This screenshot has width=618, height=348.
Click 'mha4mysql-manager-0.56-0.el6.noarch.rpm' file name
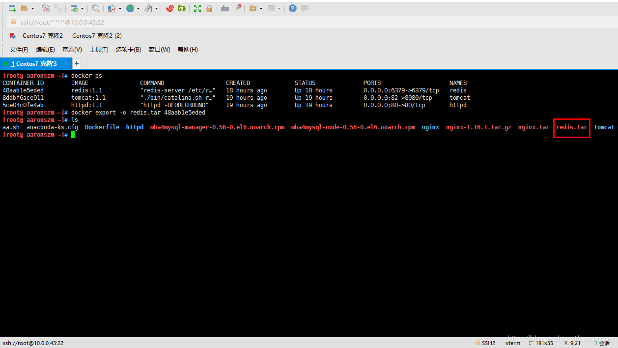tap(217, 127)
